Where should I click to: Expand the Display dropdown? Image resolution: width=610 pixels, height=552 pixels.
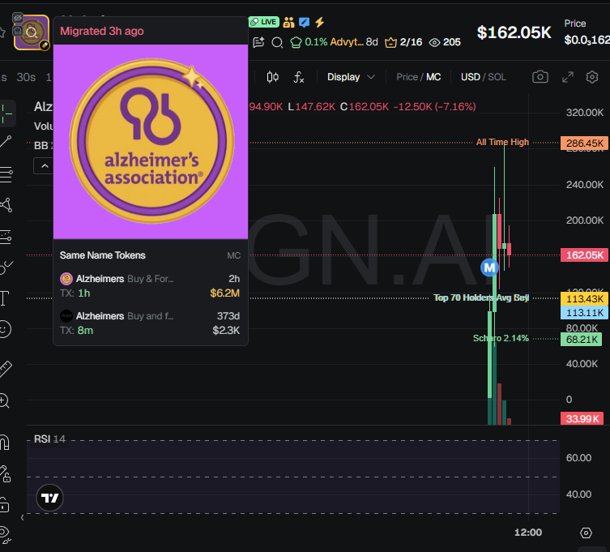point(351,77)
